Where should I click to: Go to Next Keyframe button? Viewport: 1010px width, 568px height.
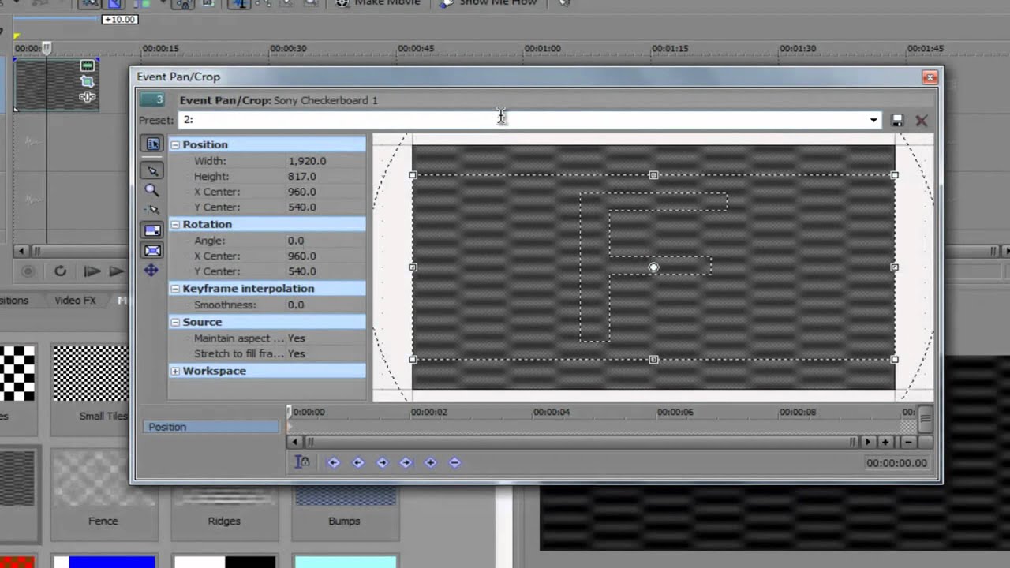pyautogui.click(x=382, y=463)
